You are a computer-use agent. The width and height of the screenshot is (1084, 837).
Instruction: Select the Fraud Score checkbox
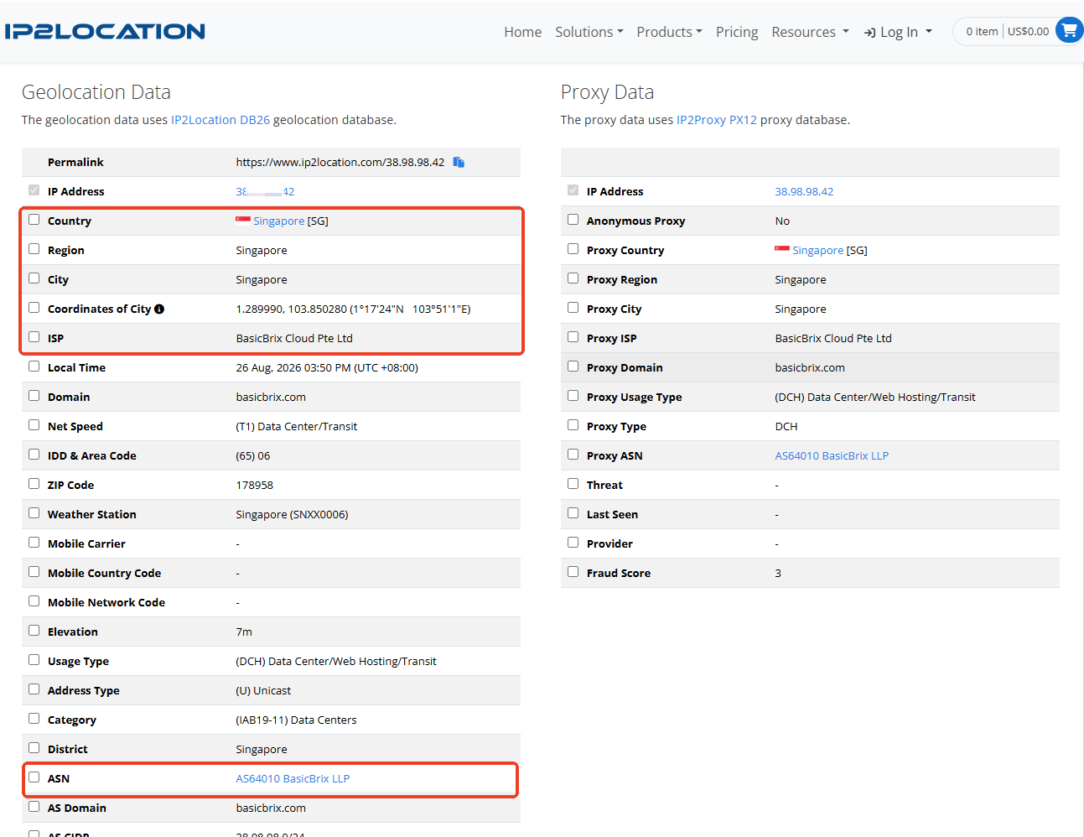573,572
